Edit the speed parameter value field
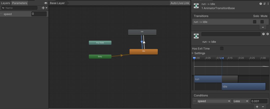270x109 pixels. tap(39, 14)
